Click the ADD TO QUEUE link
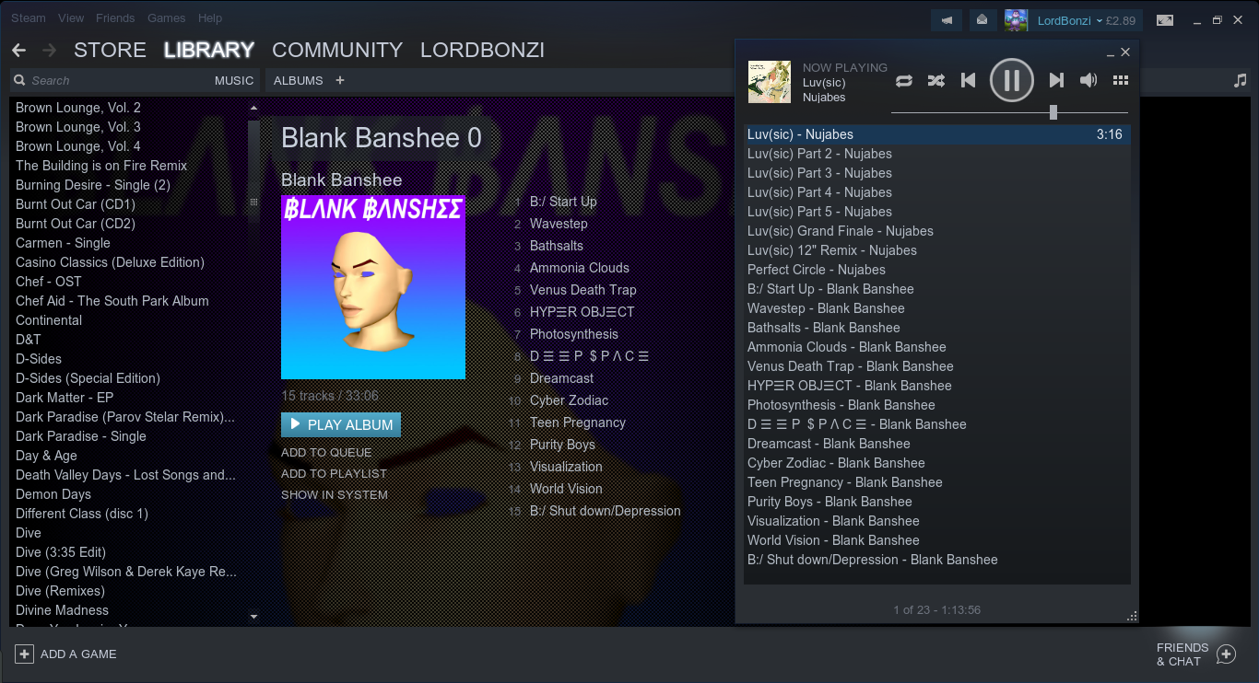The width and height of the screenshot is (1259, 683). 326,452
